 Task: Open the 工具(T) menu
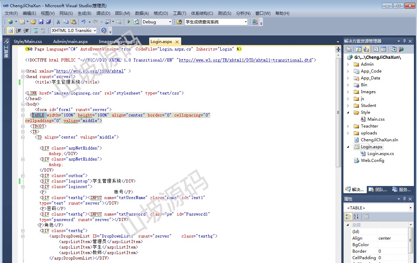tap(179, 13)
